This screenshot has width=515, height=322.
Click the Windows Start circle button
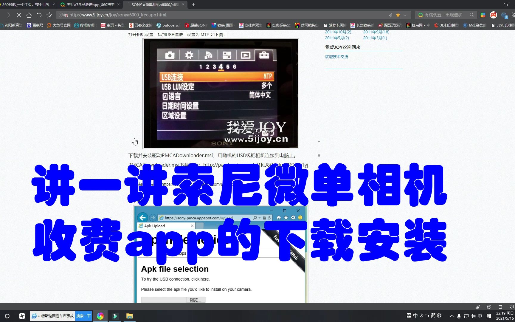7,316
